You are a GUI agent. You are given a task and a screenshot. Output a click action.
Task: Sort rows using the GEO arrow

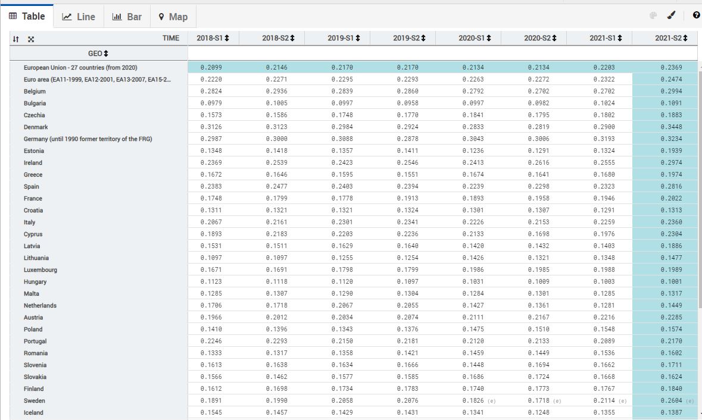[106, 54]
